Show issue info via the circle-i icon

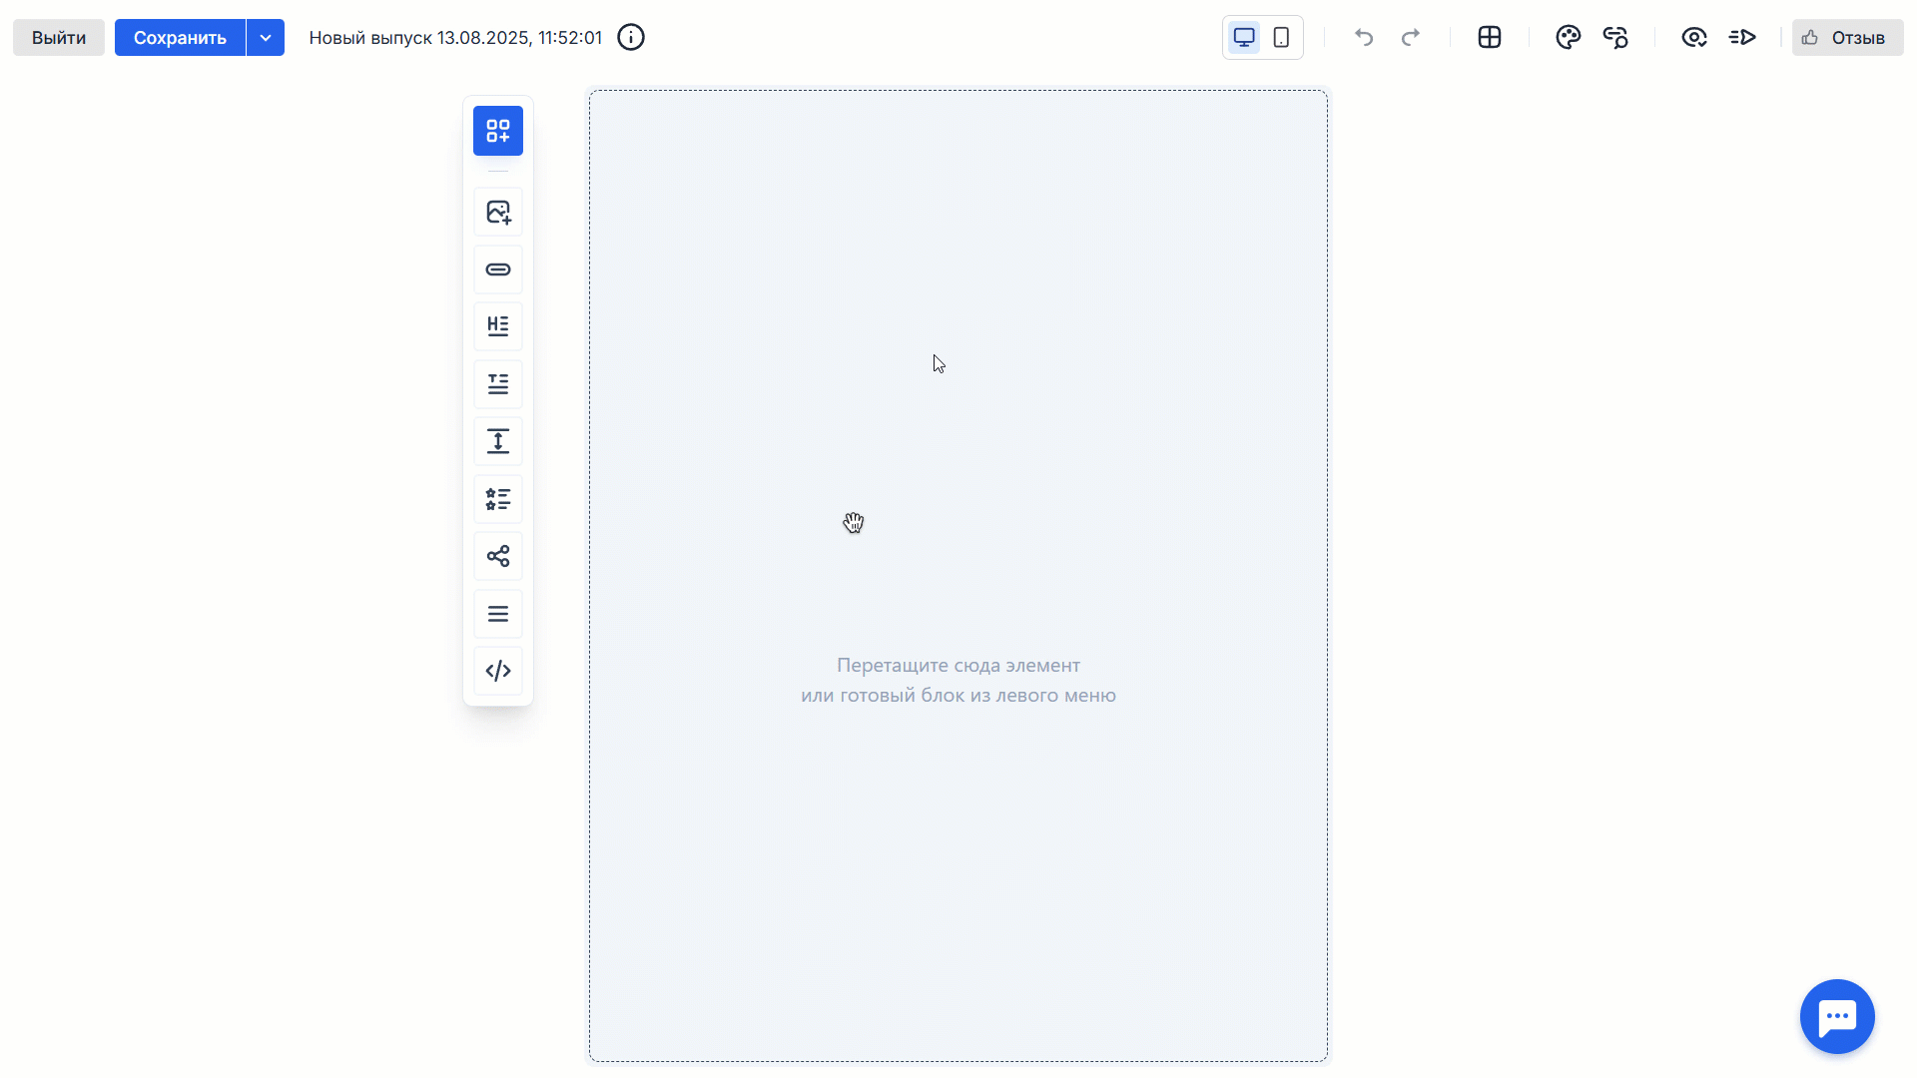tap(631, 38)
